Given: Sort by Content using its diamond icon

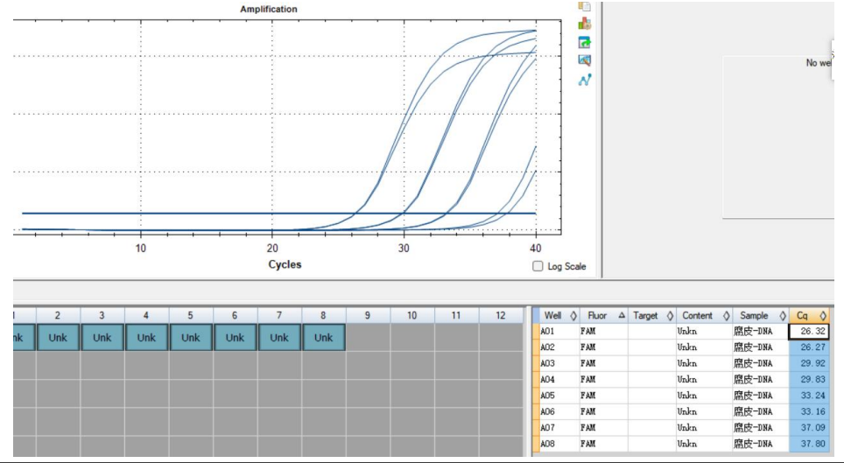Looking at the screenshot, I should (726, 315).
